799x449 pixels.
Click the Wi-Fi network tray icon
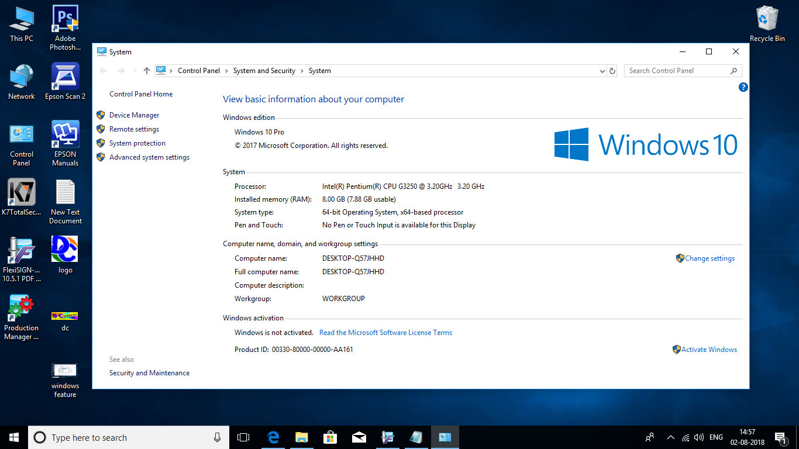685,437
